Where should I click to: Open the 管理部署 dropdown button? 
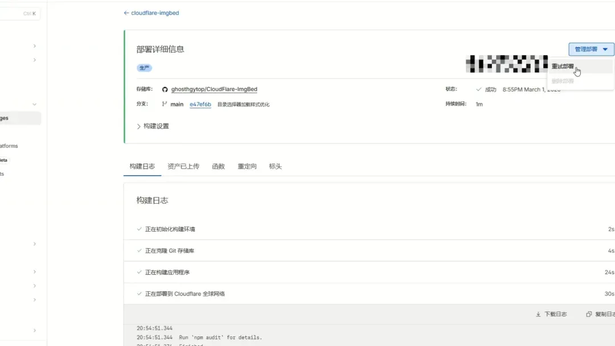pyautogui.click(x=590, y=49)
